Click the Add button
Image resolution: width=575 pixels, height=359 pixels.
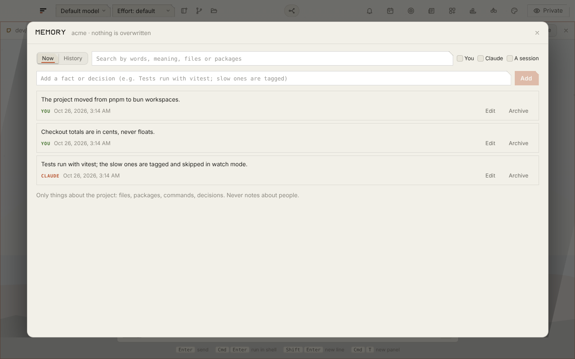tap(526, 78)
